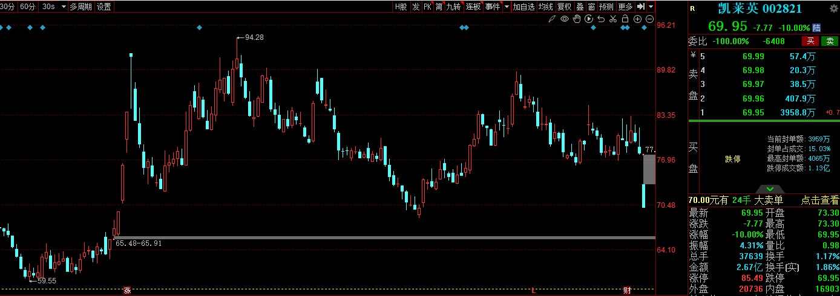Viewport: 840px width, 296px height.
Task: Click the red 买 buy button
Action: click(810, 41)
